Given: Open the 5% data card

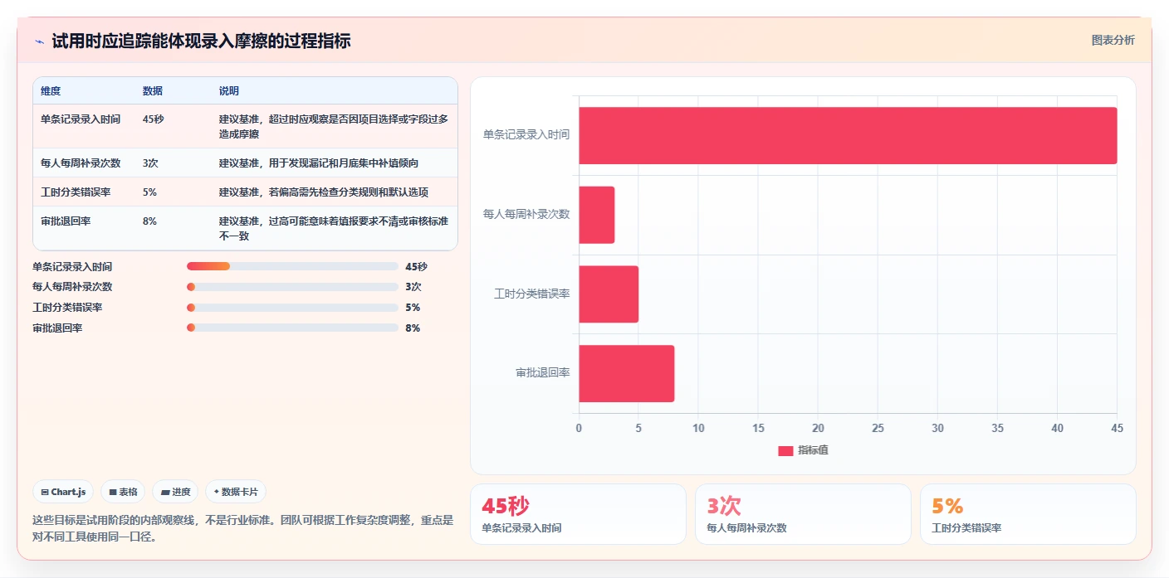Looking at the screenshot, I should [1028, 514].
